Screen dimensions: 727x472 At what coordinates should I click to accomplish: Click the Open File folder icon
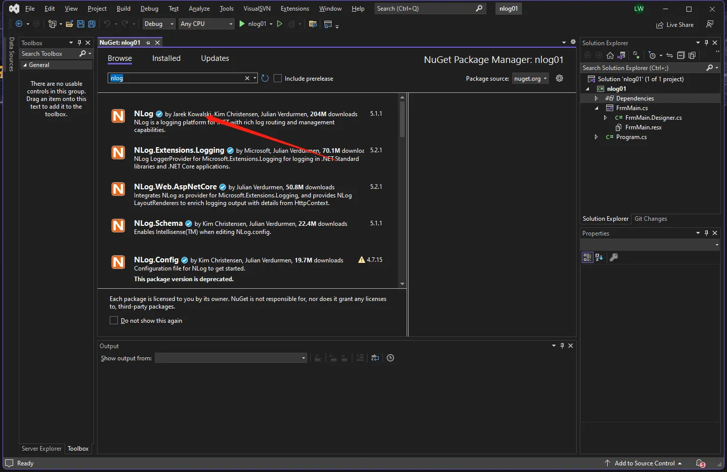[70, 24]
